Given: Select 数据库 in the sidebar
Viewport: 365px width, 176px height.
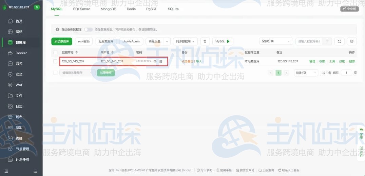Looking at the screenshot, I should point(20,42).
